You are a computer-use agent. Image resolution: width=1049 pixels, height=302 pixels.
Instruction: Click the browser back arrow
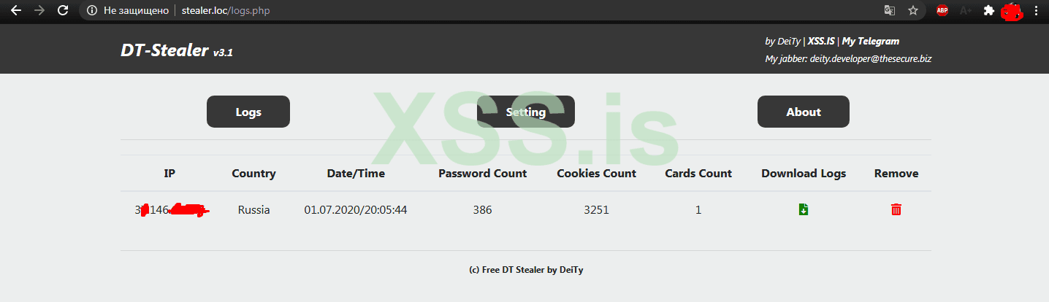pyautogui.click(x=15, y=11)
